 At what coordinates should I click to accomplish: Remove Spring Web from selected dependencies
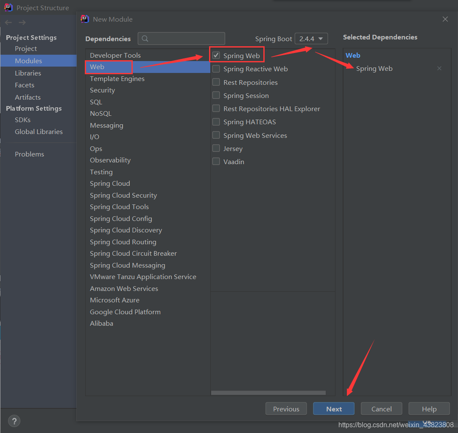coord(439,68)
